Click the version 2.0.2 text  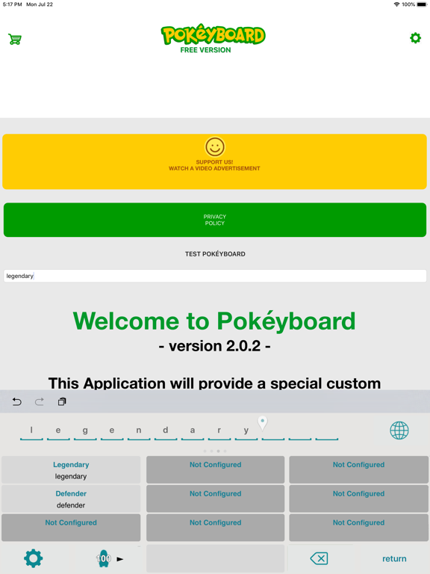(x=215, y=346)
